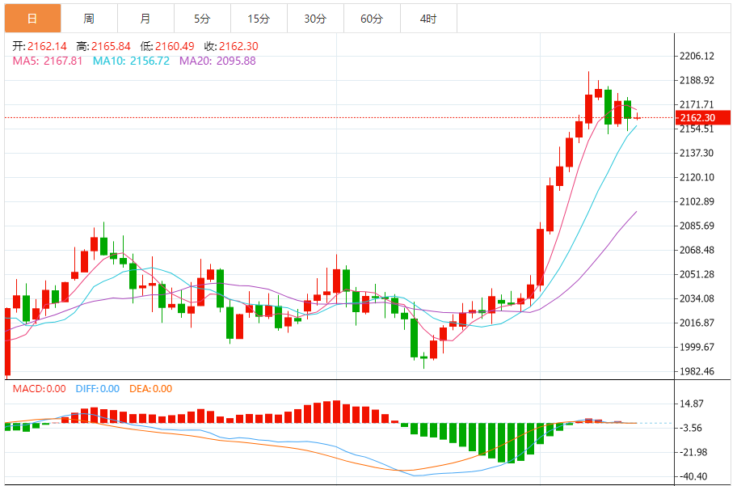Click the 2016.87 price axis label
Viewport: 737px width, 486px height.
point(697,323)
